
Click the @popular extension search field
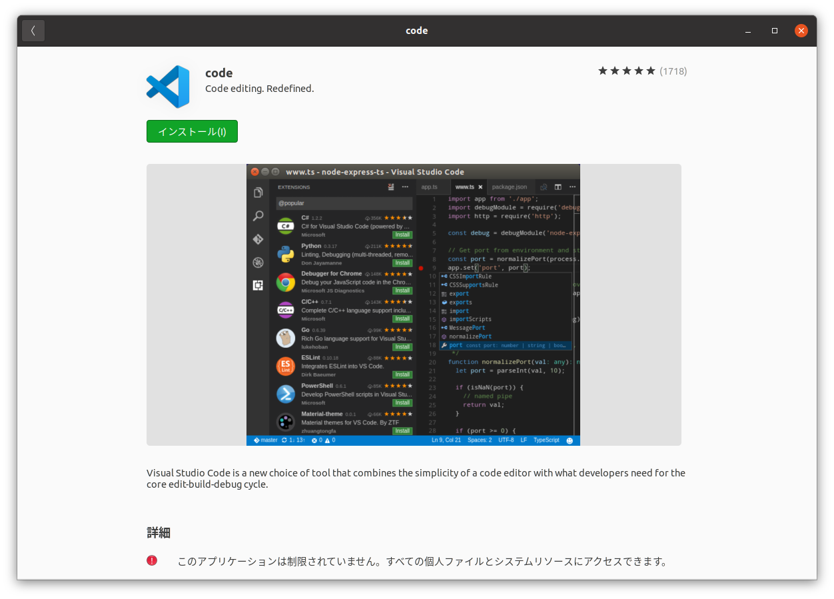tap(344, 203)
